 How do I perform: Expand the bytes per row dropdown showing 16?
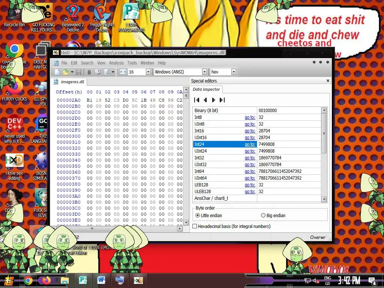point(148,72)
